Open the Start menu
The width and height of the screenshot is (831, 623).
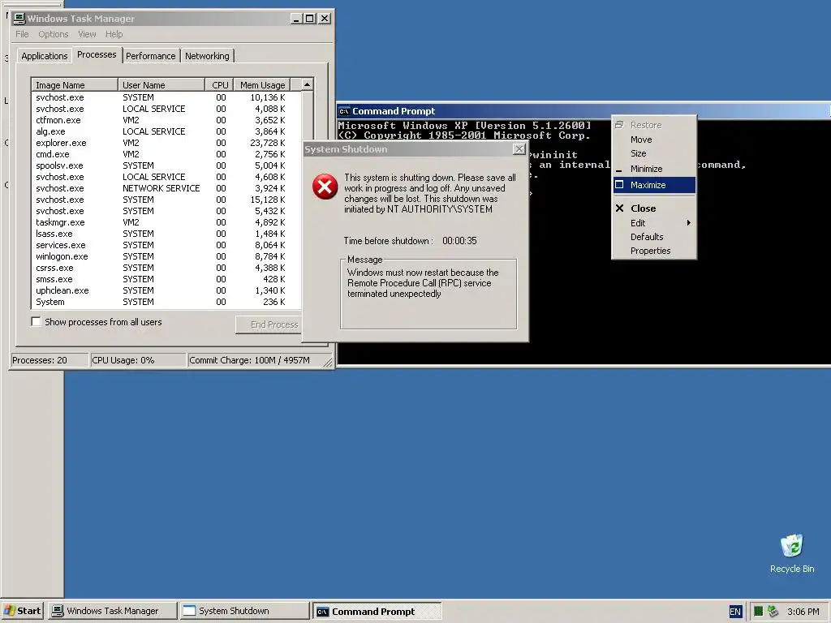[x=22, y=611]
